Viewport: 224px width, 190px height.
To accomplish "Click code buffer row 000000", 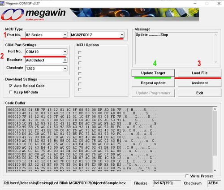I will (82, 110).
